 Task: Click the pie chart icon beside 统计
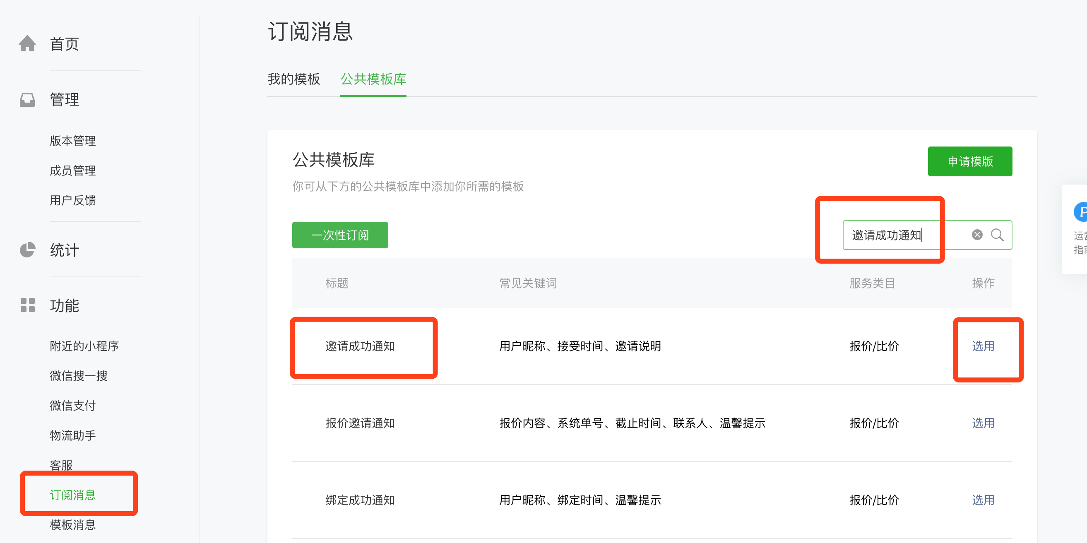(x=27, y=250)
